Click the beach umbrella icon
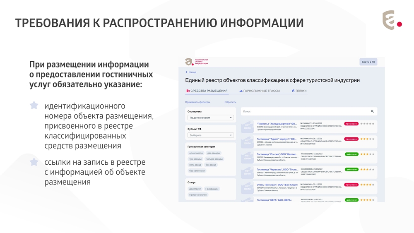The height and width of the screenshot is (233, 414). [293, 91]
